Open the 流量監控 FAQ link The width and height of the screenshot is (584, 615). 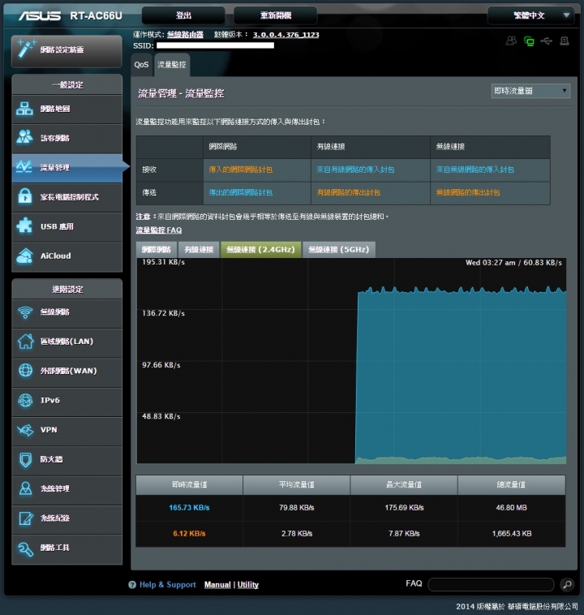(159, 230)
